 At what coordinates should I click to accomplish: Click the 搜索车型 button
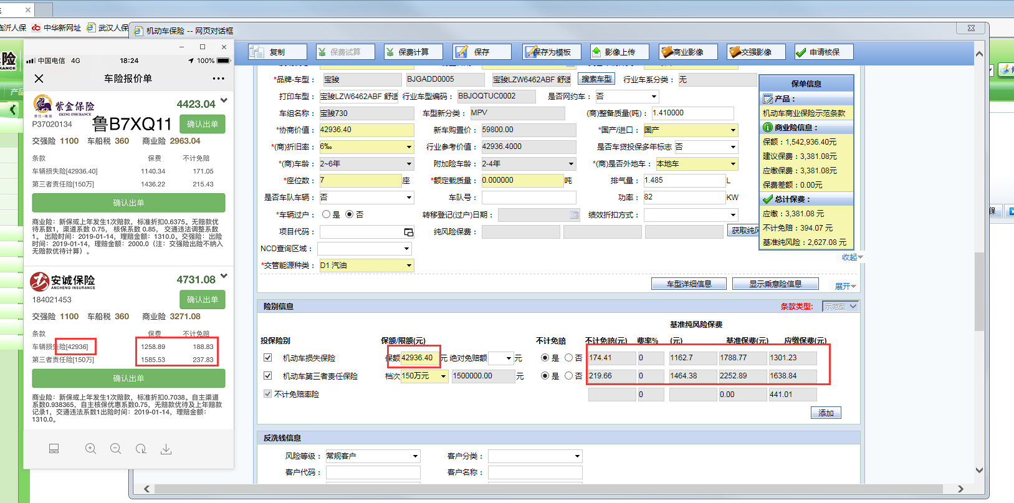596,79
